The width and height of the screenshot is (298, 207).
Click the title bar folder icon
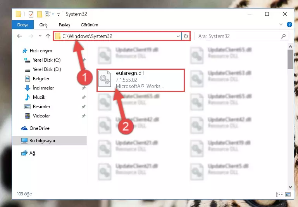coord(18,14)
